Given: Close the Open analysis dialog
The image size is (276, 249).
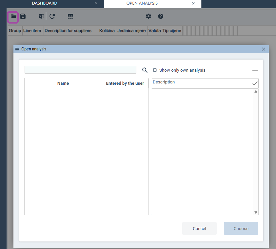Looking at the screenshot, I should pyautogui.click(x=264, y=49).
